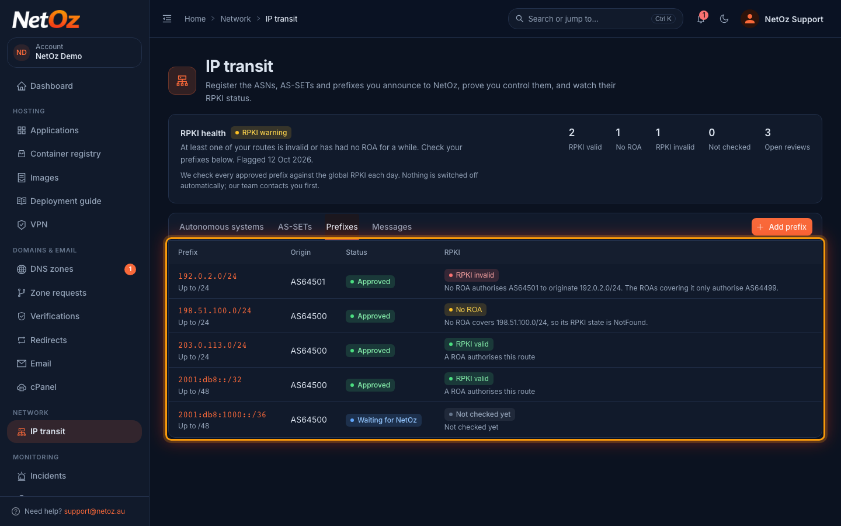Go to Zone requests
The height and width of the screenshot is (526, 841).
click(74, 293)
